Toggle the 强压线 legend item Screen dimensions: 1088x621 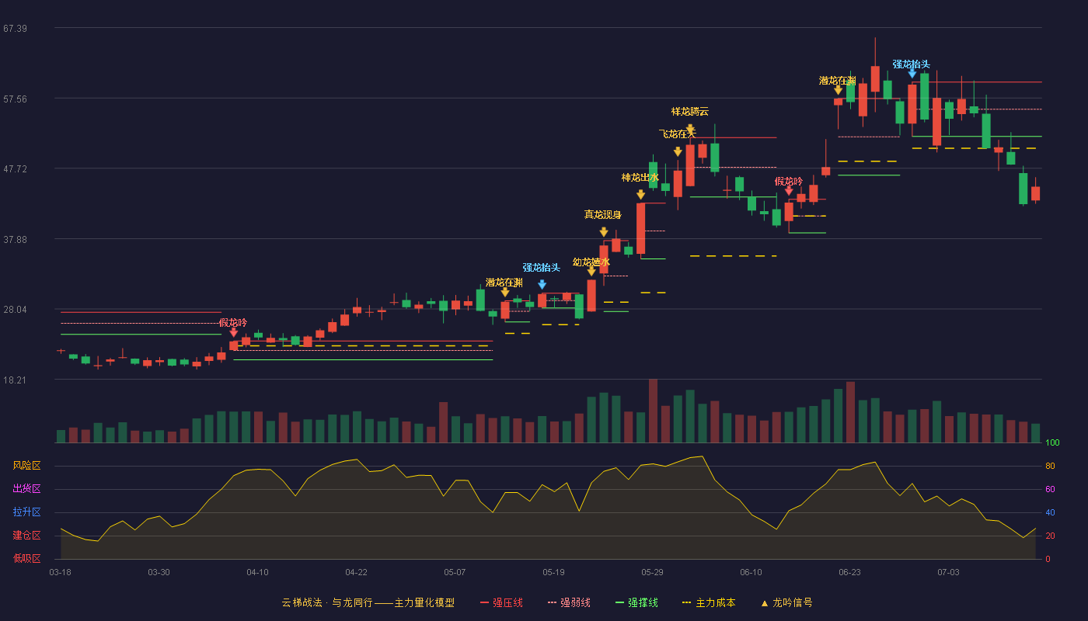coord(501,602)
